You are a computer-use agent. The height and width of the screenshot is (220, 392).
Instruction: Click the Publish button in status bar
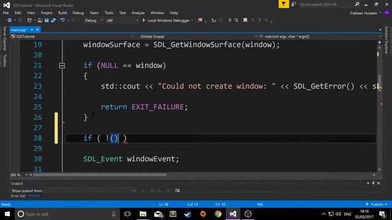click(x=376, y=204)
